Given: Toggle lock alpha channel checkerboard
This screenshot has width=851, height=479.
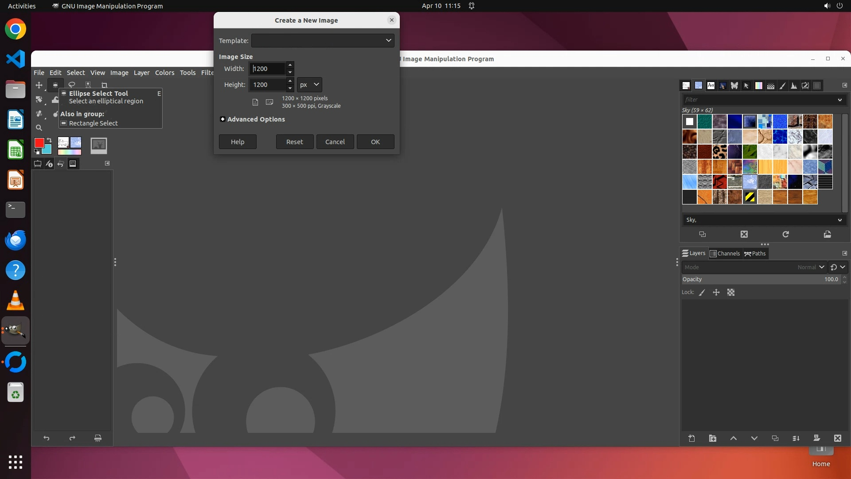Looking at the screenshot, I should click(731, 292).
